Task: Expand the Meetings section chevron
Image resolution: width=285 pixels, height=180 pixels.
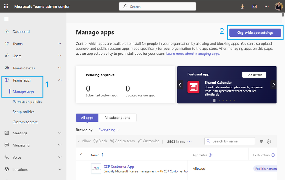Action: tap(60, 133)
